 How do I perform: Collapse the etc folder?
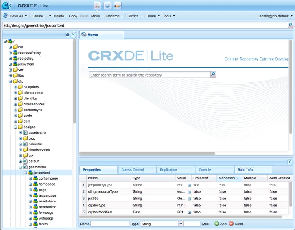tap(10, 81)
